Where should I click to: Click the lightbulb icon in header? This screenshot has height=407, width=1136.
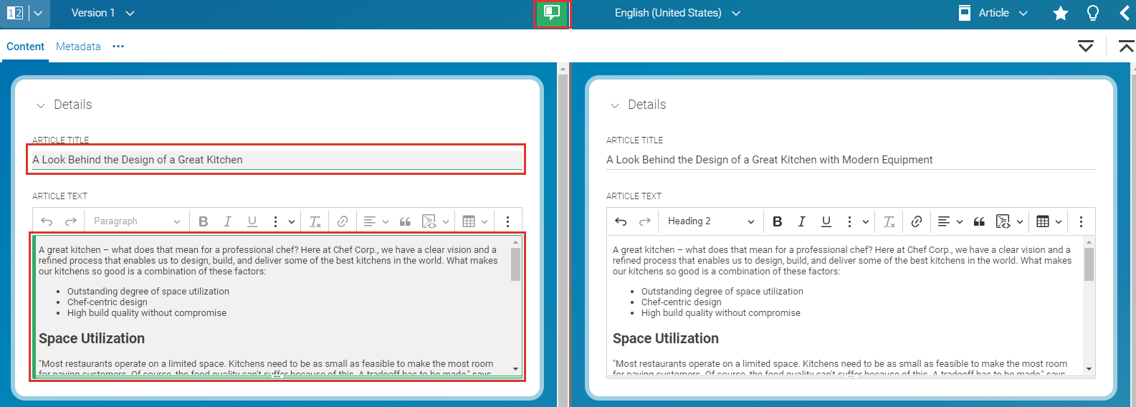coord(1092,13)
